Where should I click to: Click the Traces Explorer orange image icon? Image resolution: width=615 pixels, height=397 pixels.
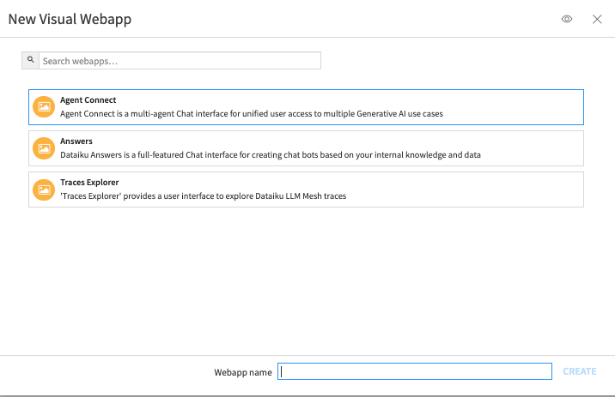click(44, 189)
